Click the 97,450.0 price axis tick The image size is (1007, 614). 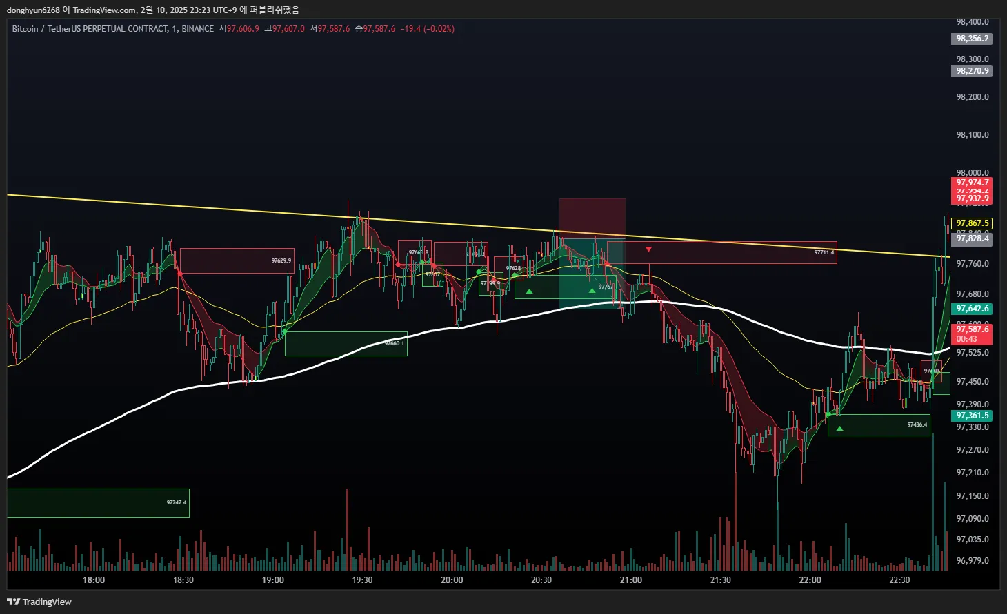[x=973, y=382]
